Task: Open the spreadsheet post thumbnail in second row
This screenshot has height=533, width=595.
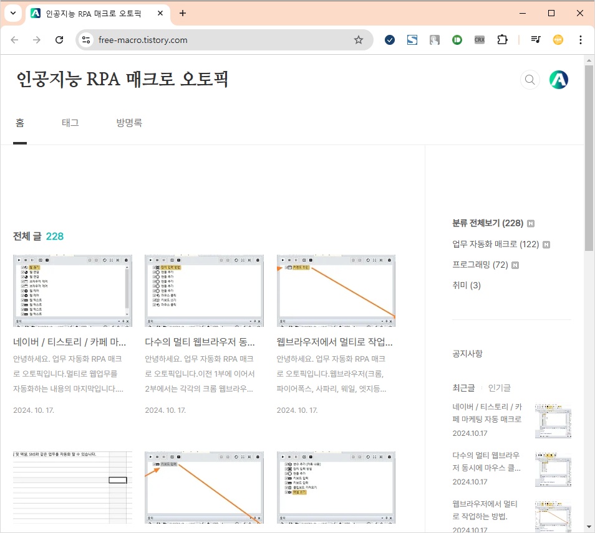Action: 72,487
